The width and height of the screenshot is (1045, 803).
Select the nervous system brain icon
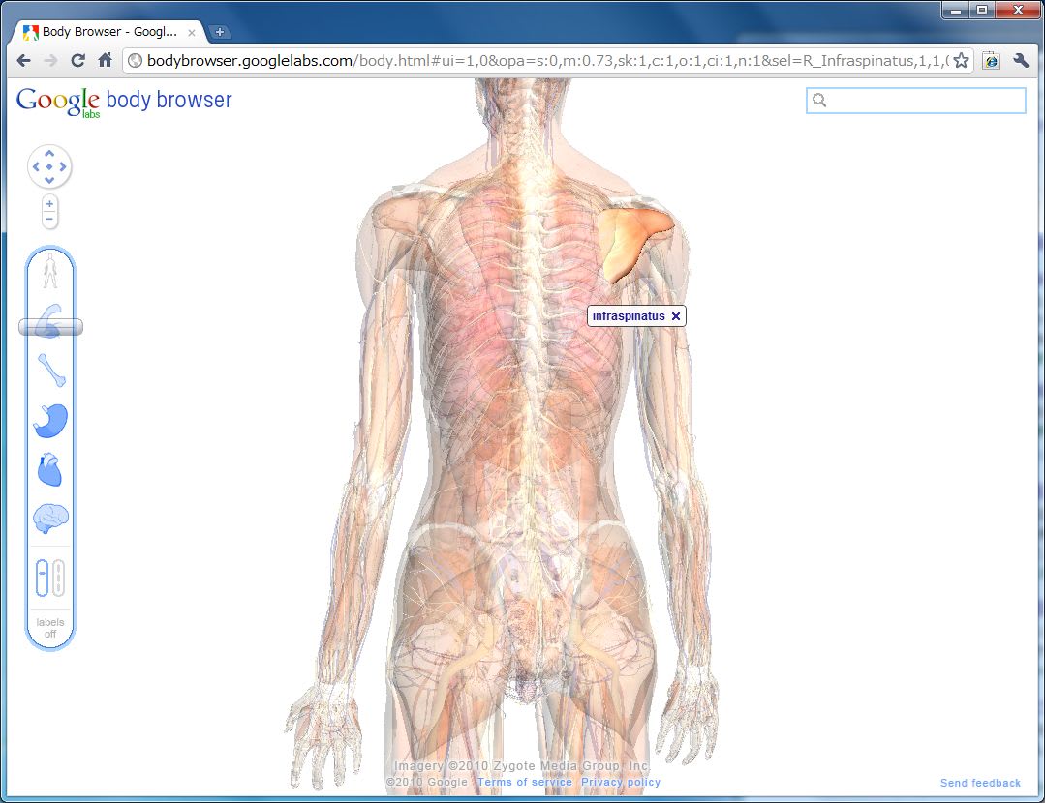click(50, 520)
